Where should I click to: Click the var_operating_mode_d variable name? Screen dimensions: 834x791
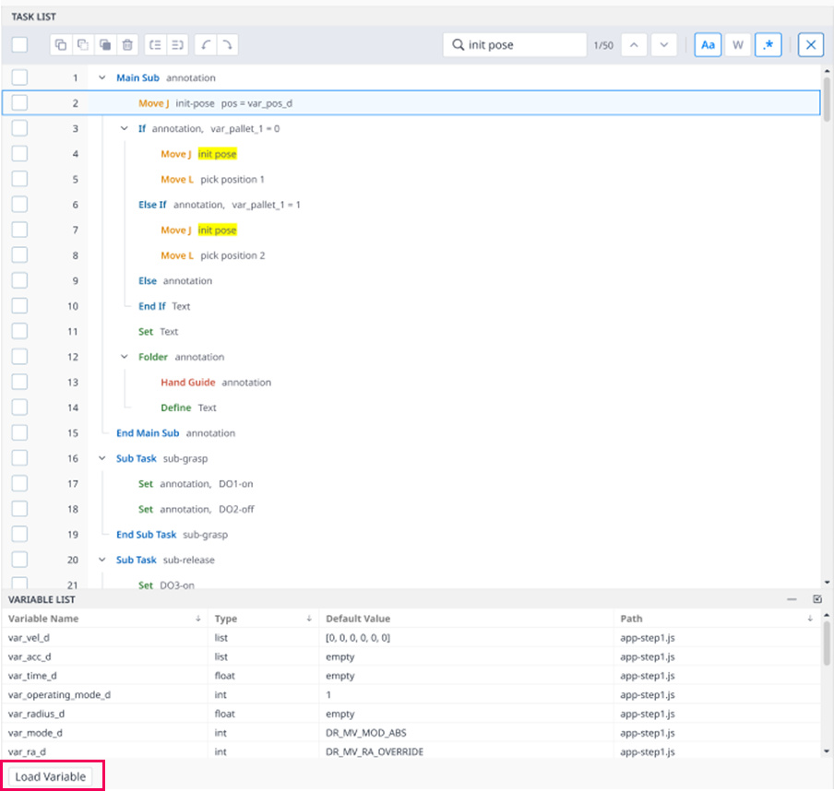[60, 695]
